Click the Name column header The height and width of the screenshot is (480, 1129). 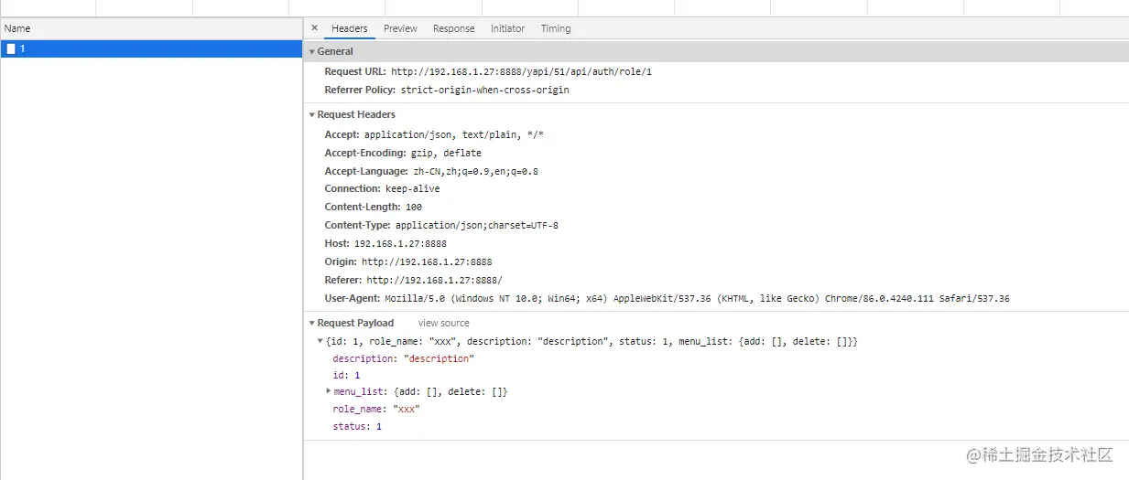click(17, 28)
